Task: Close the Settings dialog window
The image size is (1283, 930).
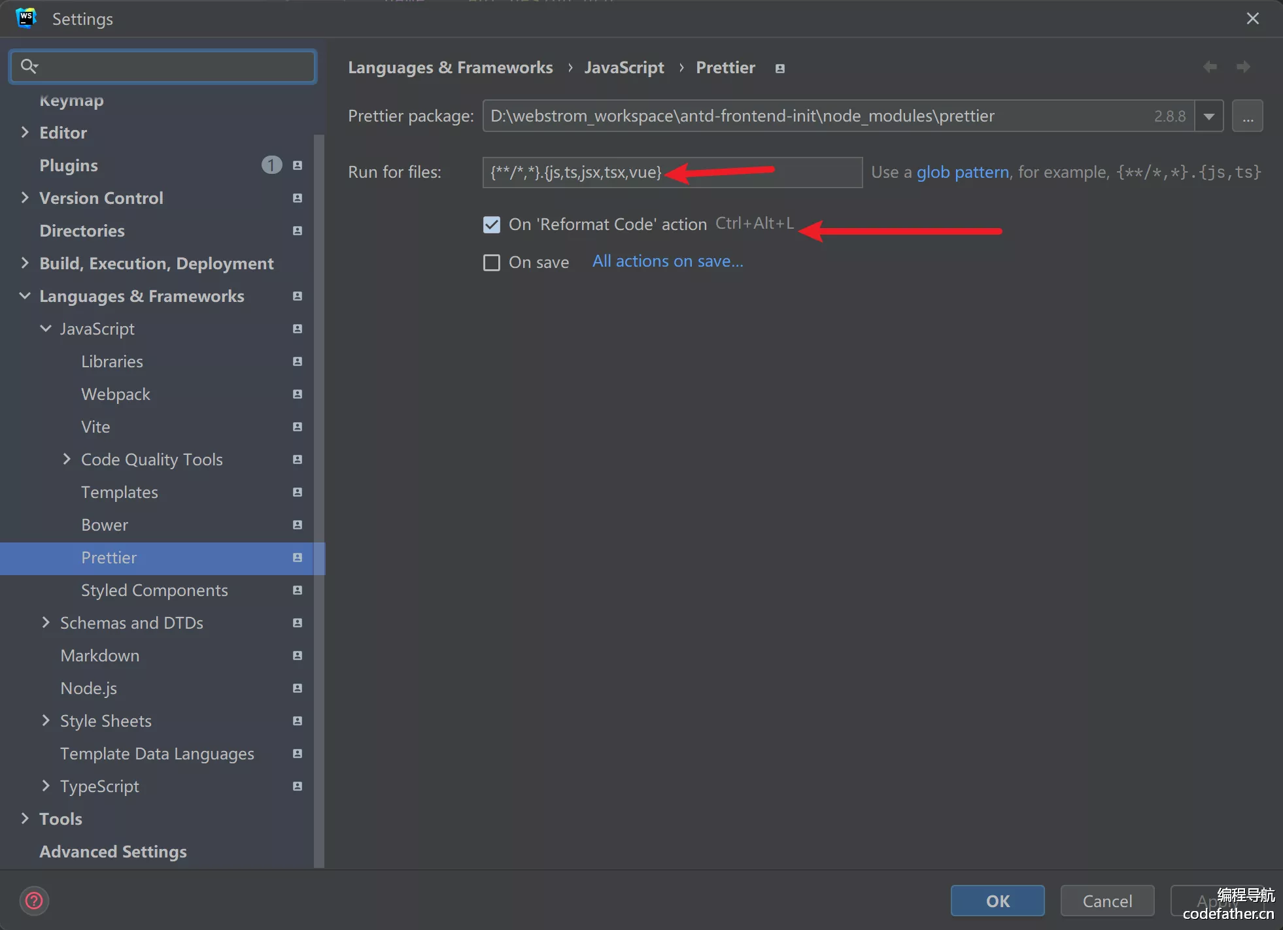Action: pos(1252,18)
